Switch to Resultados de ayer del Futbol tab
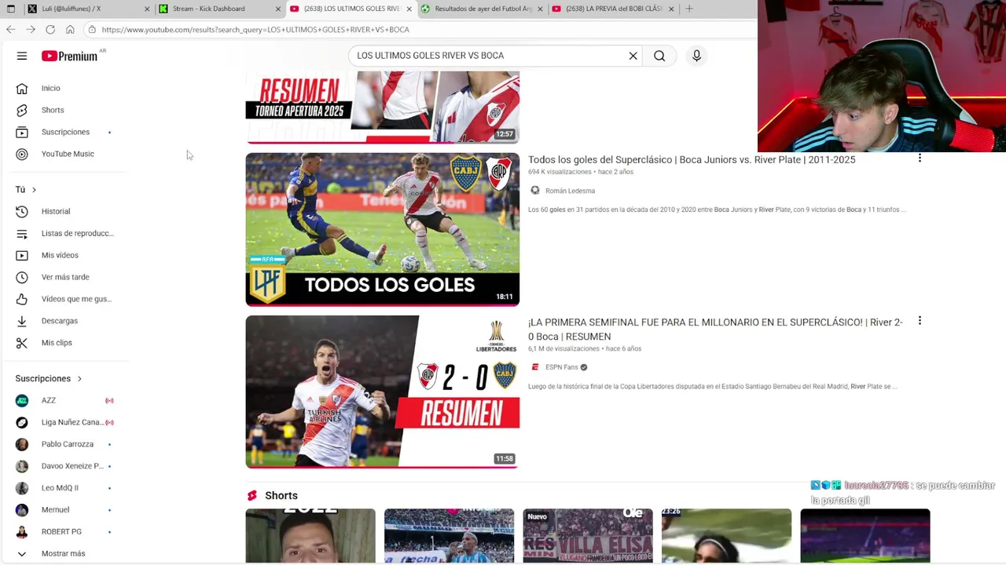Screen dimensions: 1006x565 pos(481,9)
